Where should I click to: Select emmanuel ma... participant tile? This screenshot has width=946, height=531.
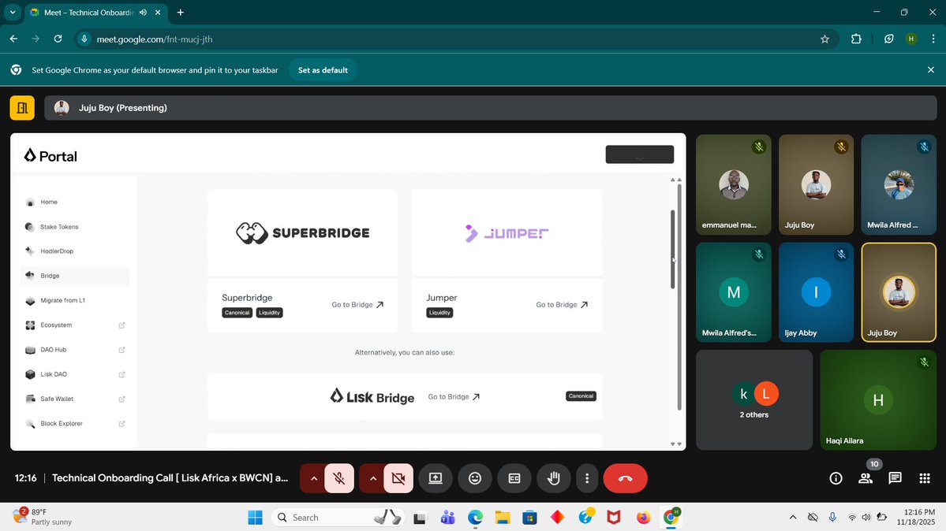(734, 184)
